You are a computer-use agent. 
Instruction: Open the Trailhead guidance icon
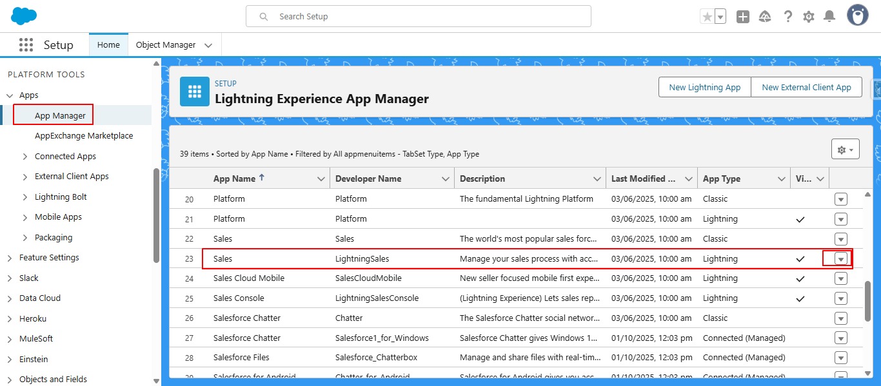(765, 17)
